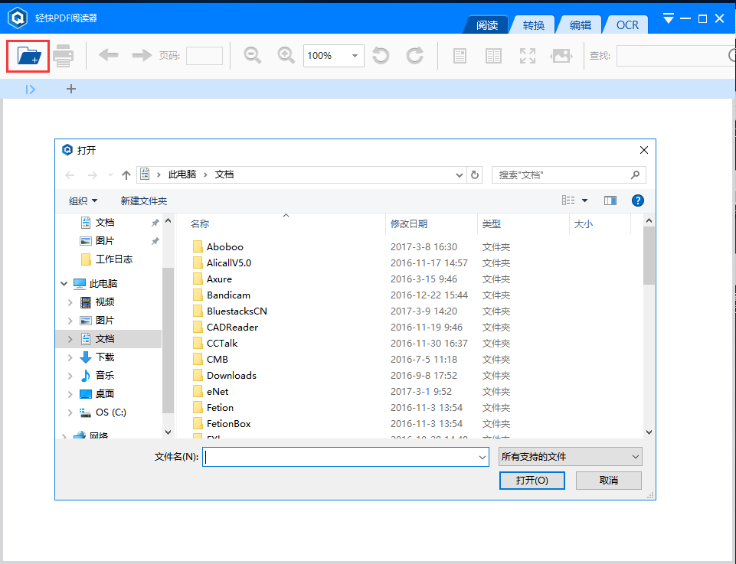
Task: Zoom out using the magnifier icon
Action: 252,55
